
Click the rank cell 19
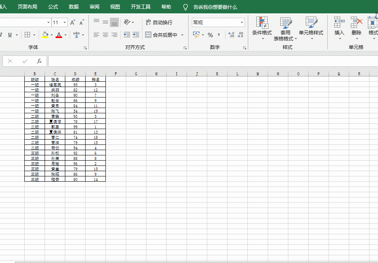95,111
